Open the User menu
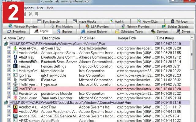The height and width of the screenshot is (122, 196). 40,8
